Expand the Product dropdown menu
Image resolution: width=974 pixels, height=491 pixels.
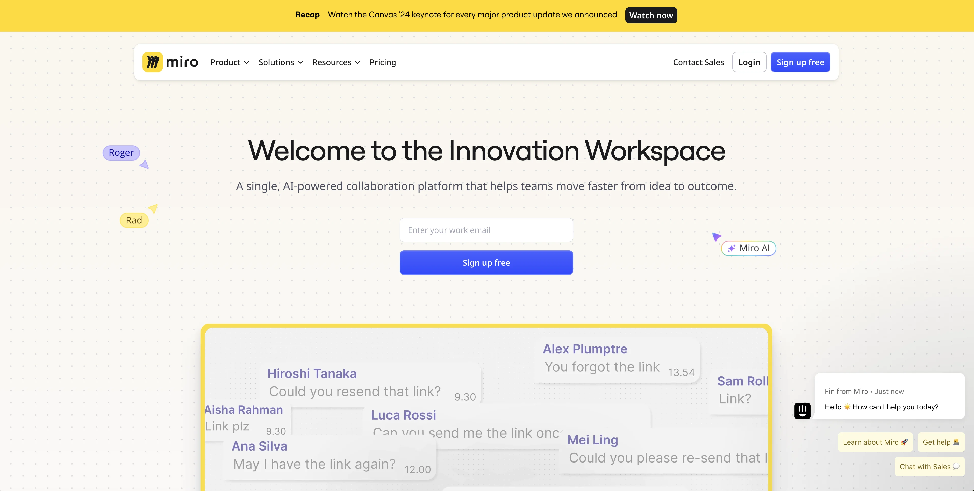tap(229, 62)
